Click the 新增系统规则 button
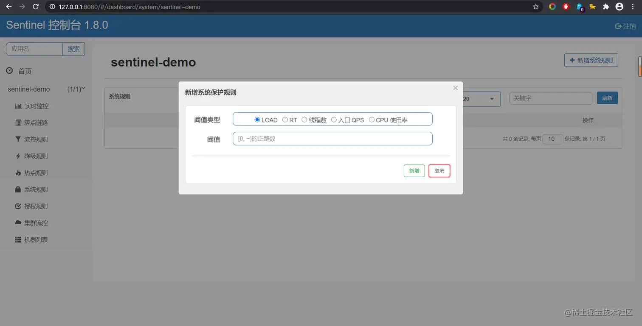 pos(591,60)
